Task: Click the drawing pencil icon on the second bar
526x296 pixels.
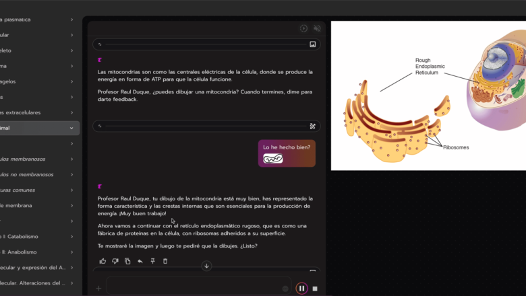Action: (312, 126)
